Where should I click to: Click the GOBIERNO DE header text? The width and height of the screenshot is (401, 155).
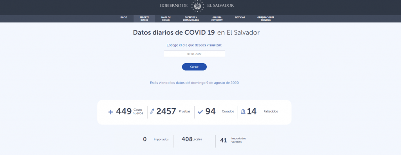tap(173, 5)
